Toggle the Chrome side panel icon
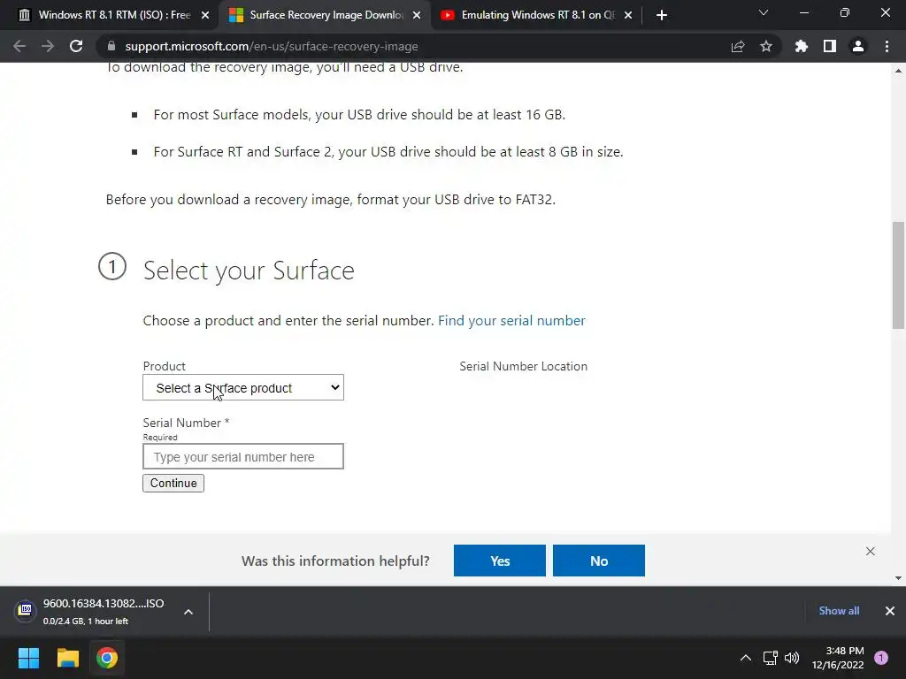Screen dimensions: 906x679 [x=830, y=46]
